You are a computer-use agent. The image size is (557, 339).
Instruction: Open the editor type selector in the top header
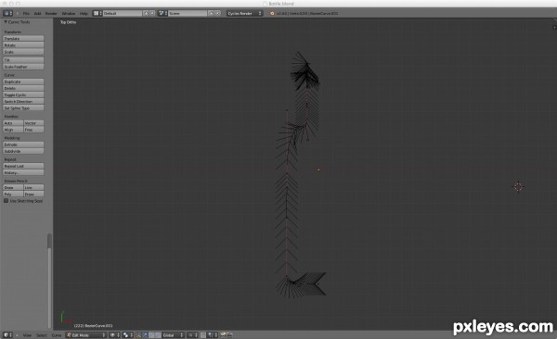click(x=7, y=13)
